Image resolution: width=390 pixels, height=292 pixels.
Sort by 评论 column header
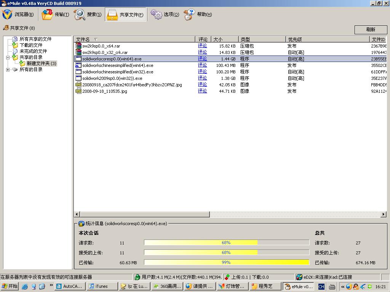(203, 39)
